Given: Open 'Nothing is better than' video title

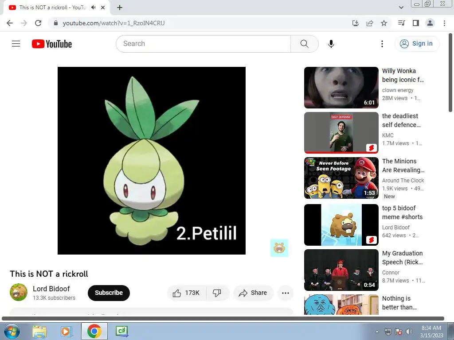Looking at the screenshot, I should [x=399, y=303].
